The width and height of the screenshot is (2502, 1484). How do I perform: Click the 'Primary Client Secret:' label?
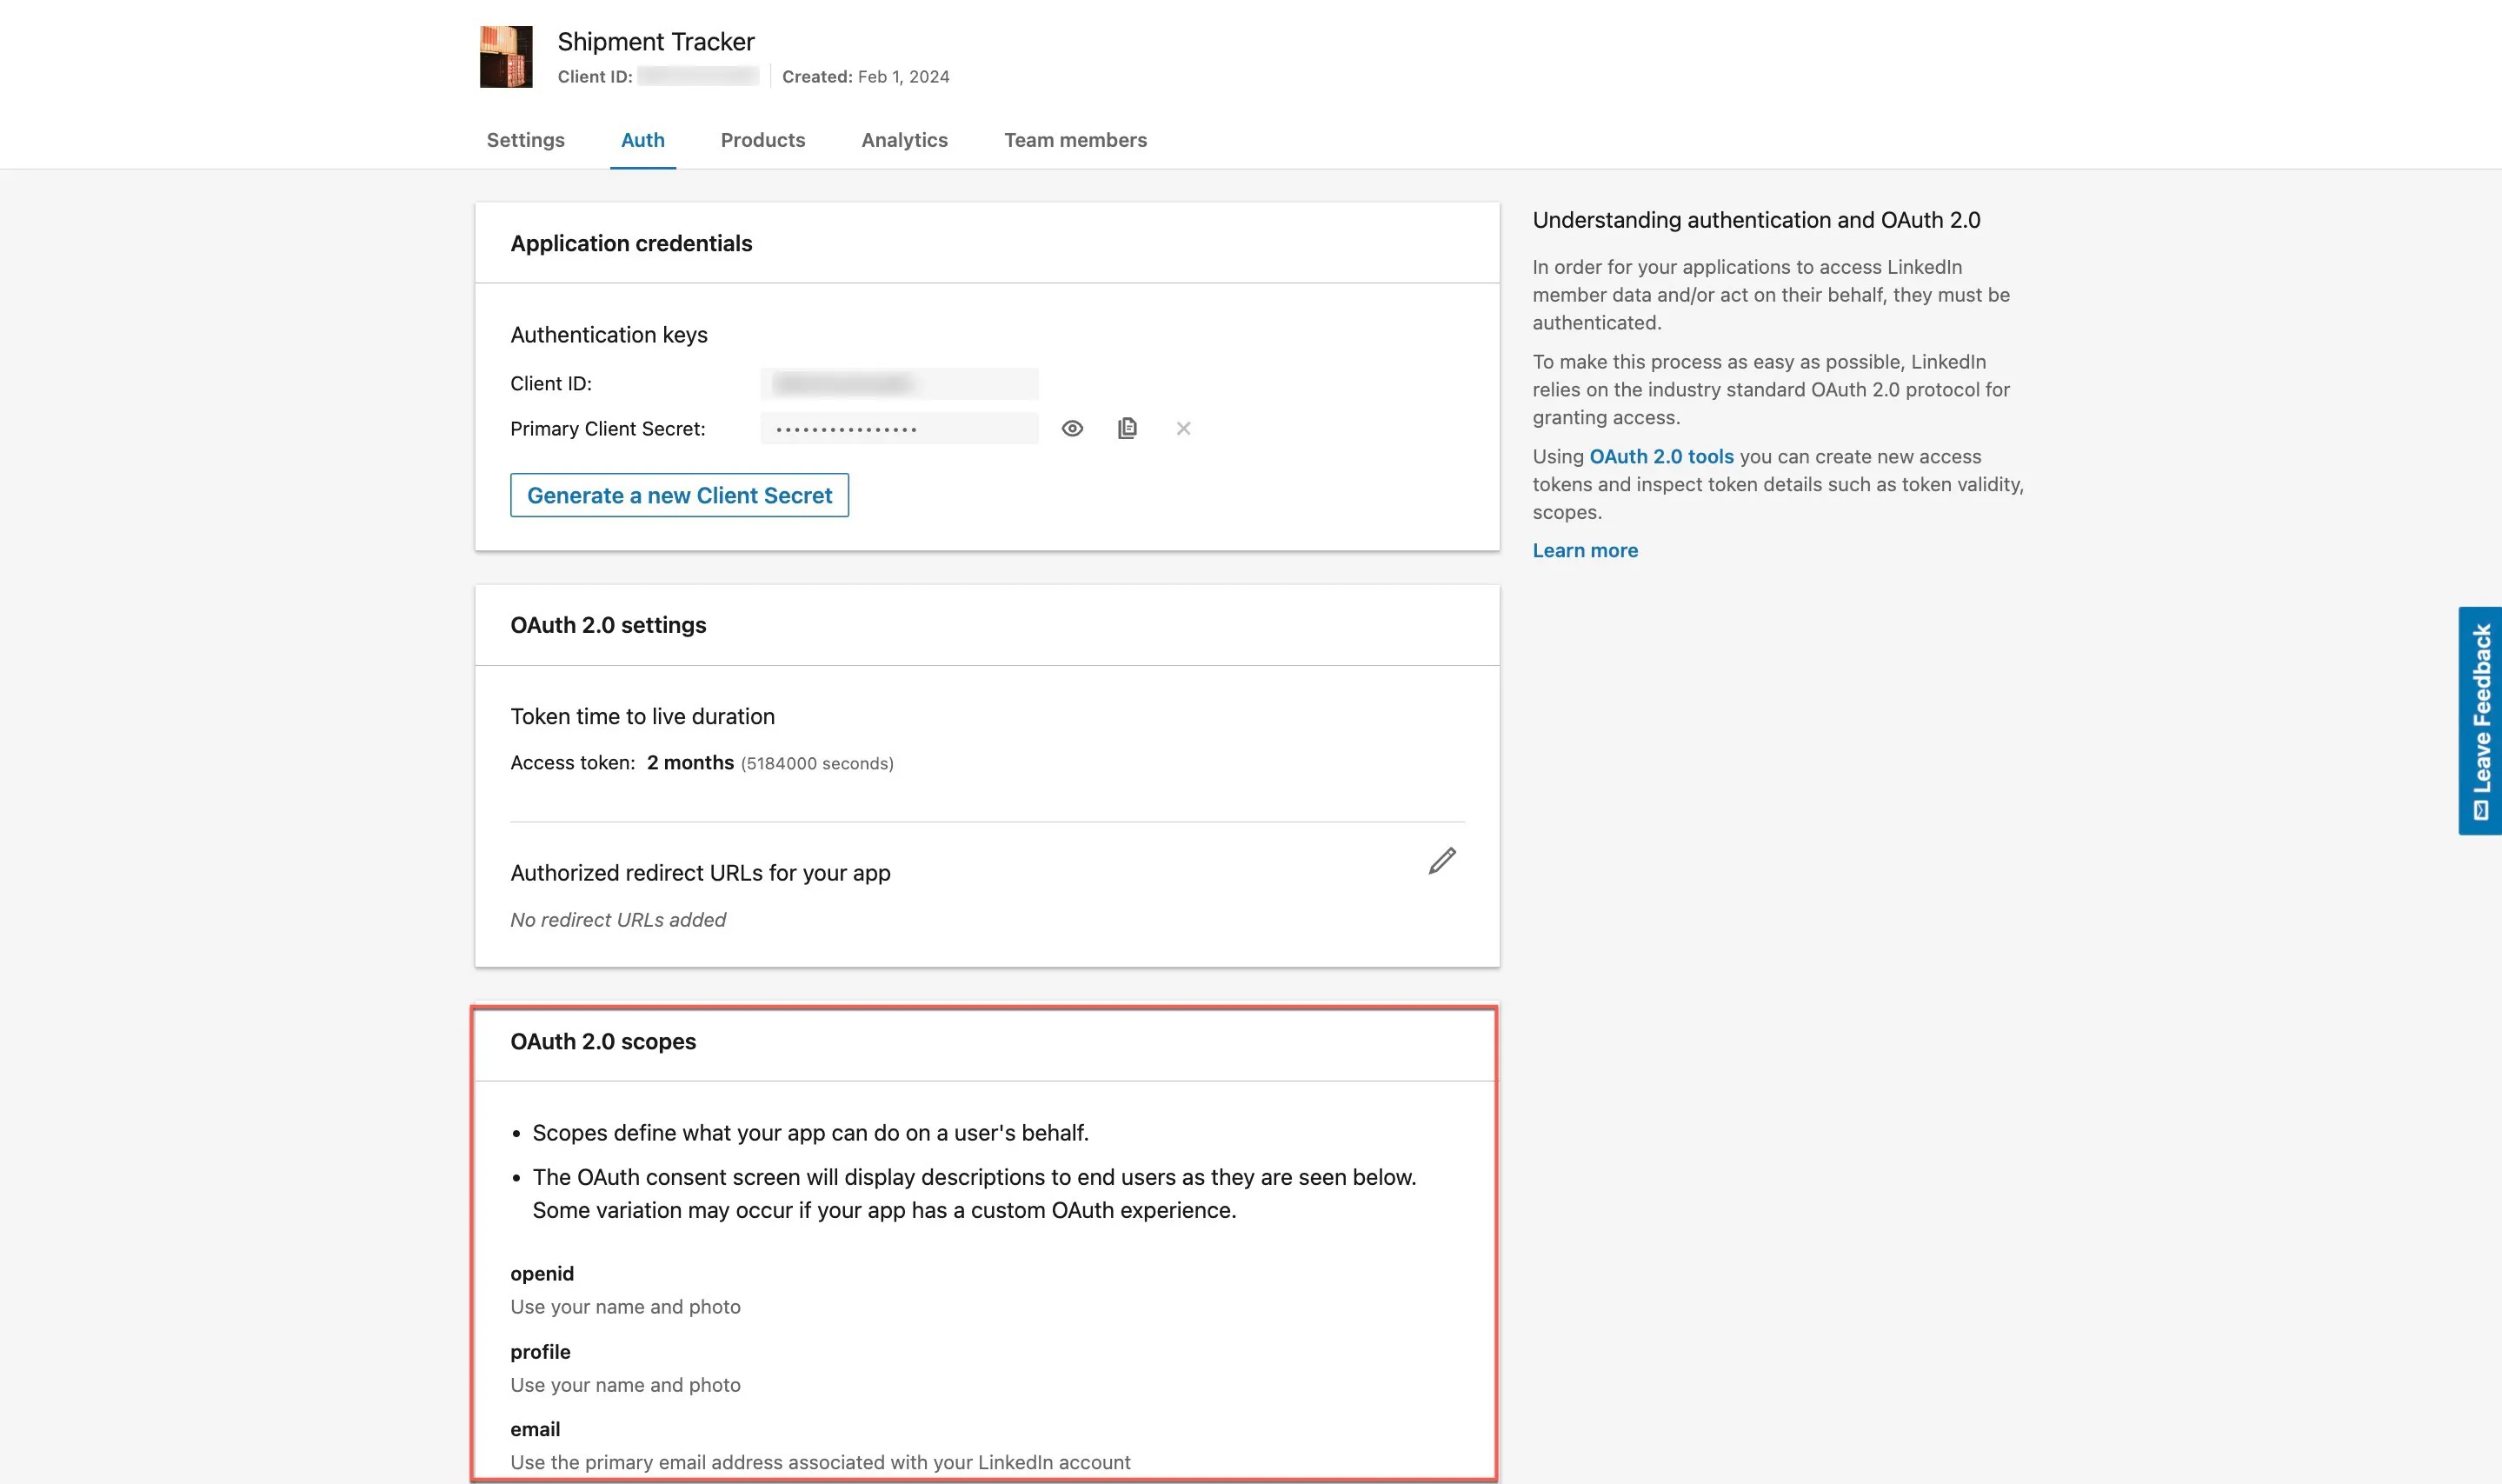click(x=608, y=429)
